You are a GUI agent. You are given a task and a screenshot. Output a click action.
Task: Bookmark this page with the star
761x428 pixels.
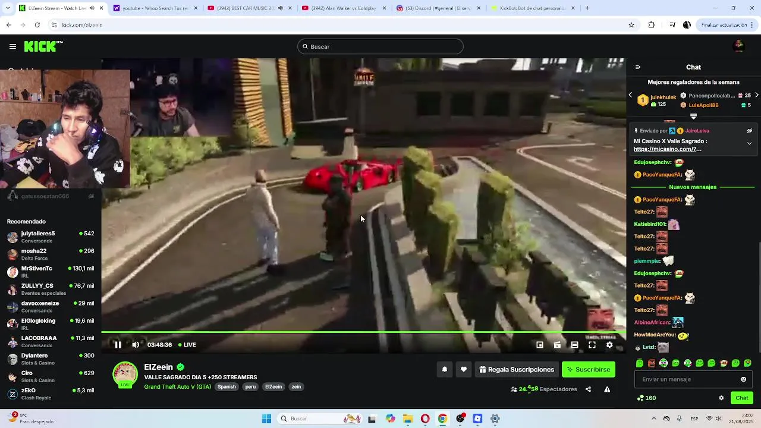631,25
